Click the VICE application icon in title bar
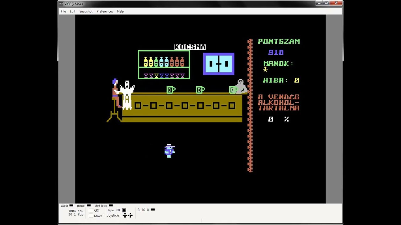 click(61, 4)
